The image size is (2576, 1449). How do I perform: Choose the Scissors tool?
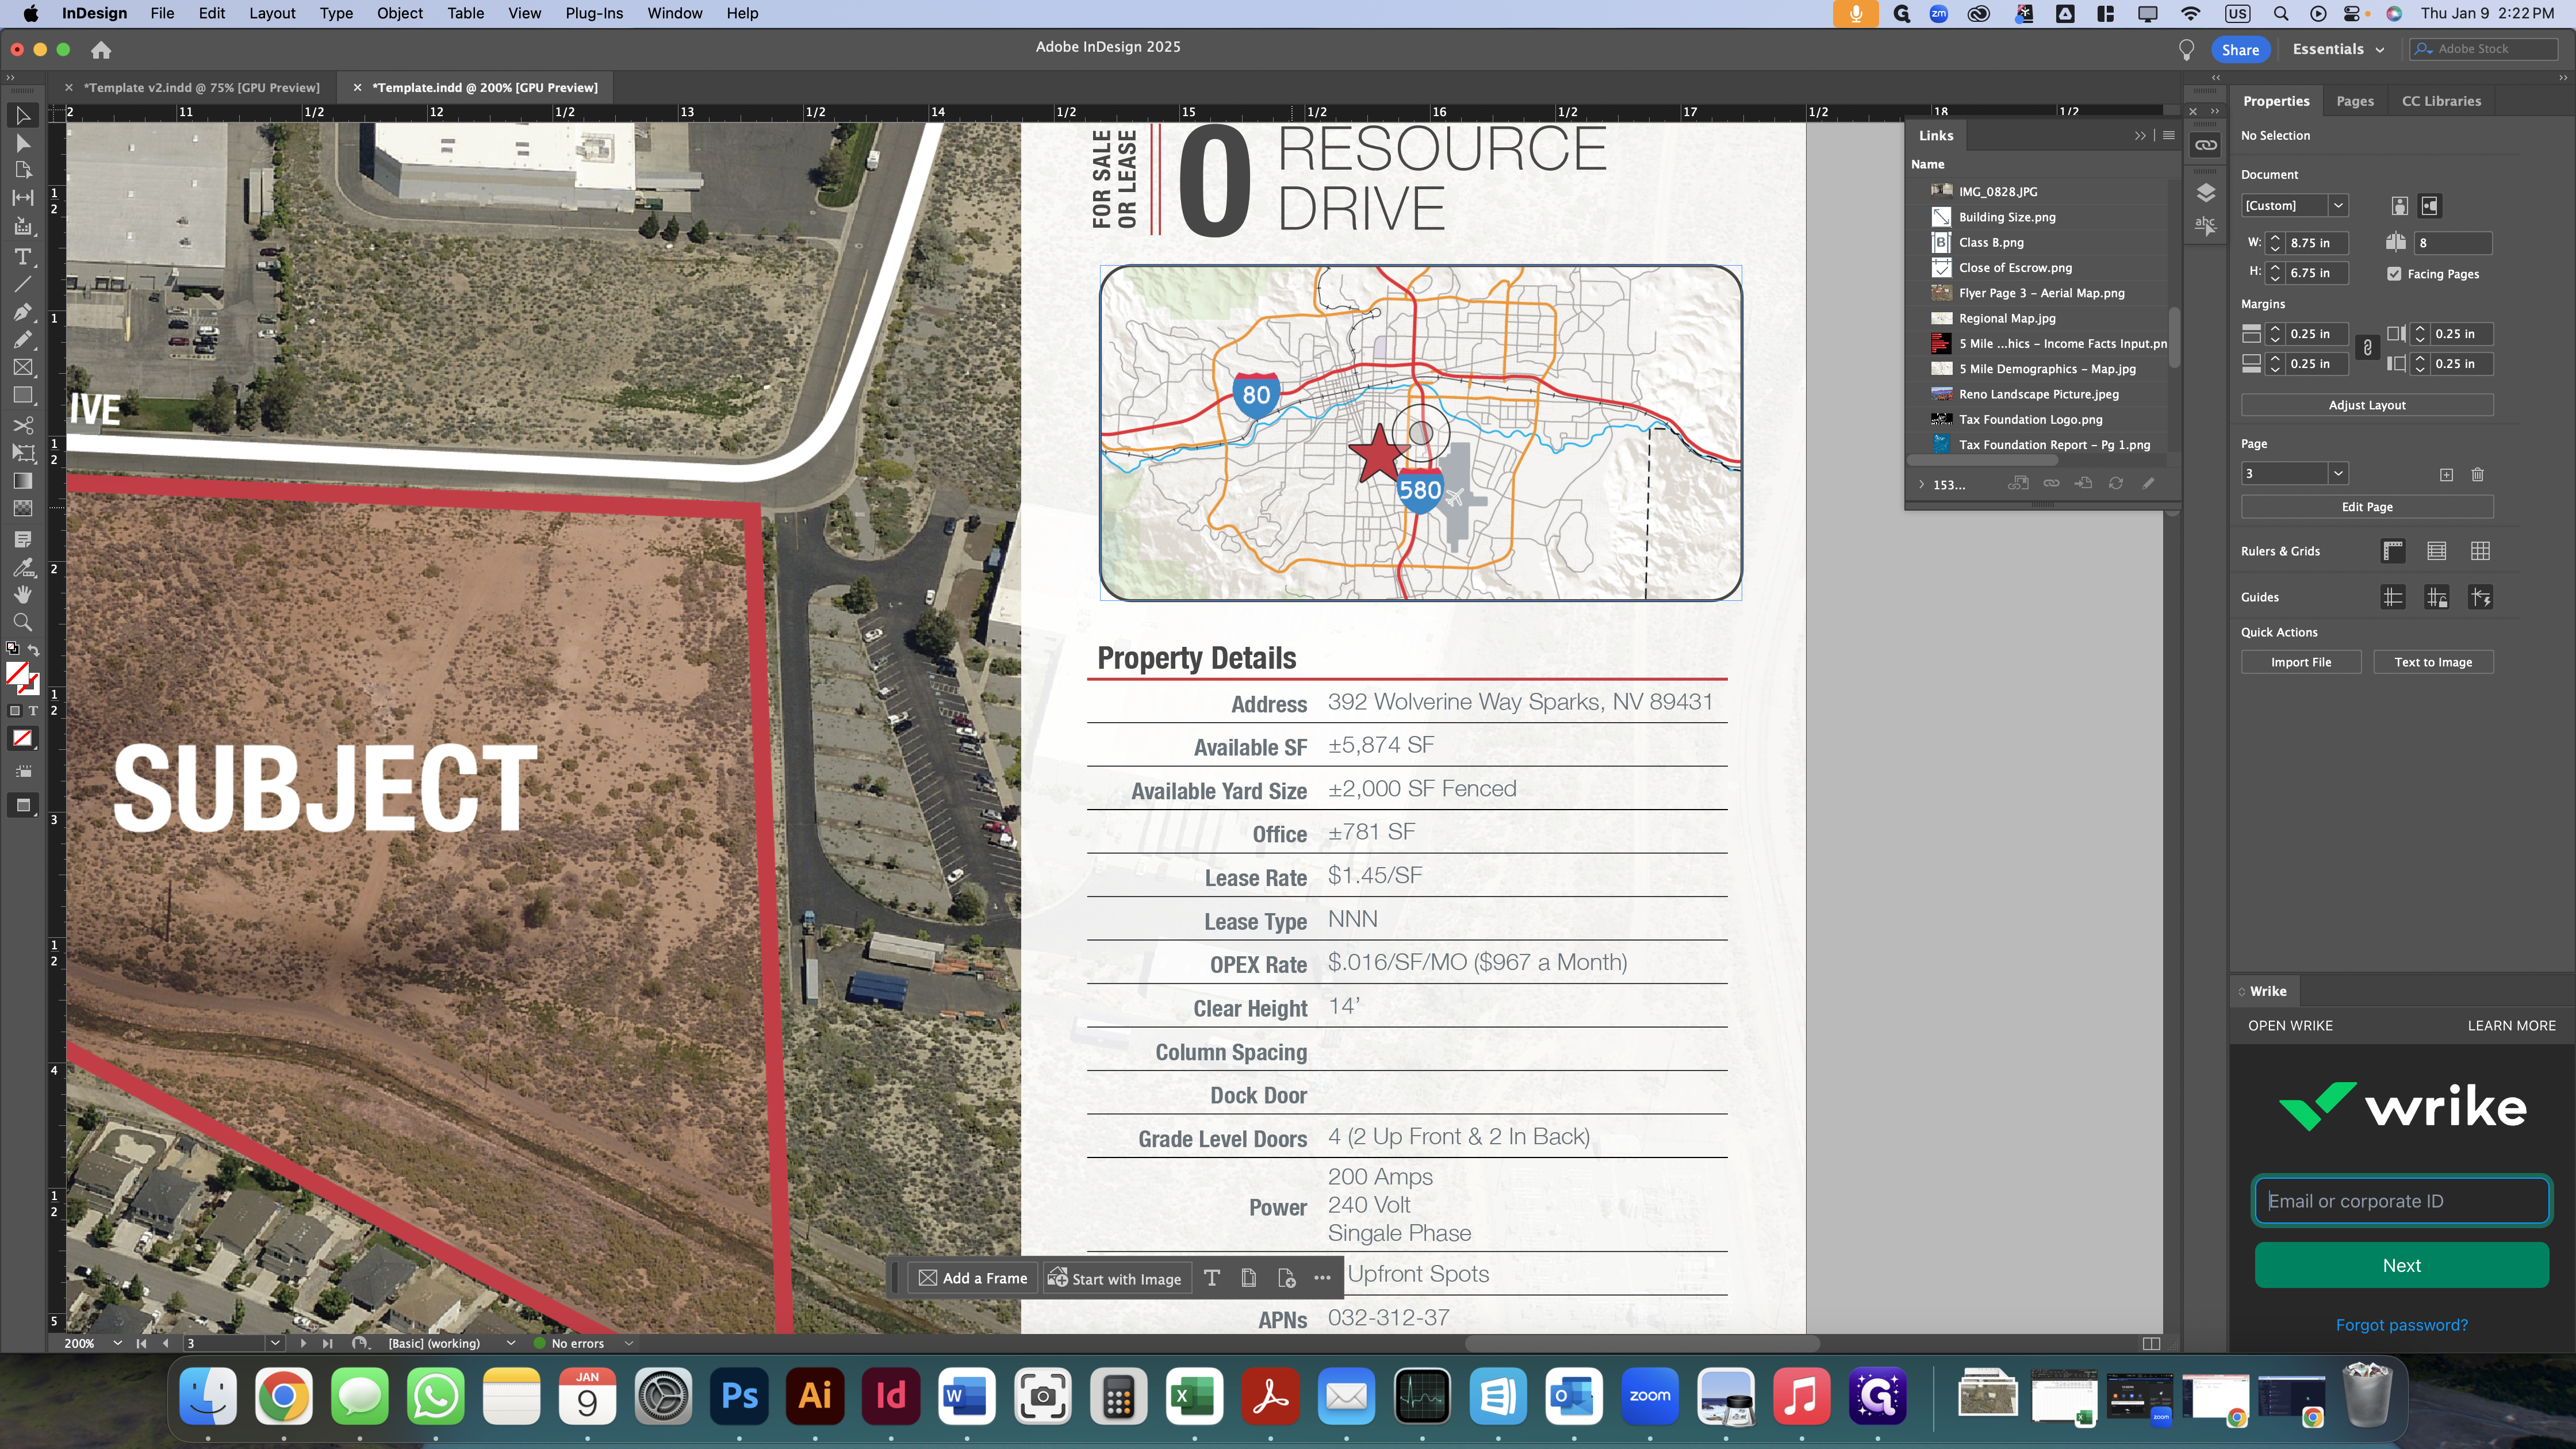(22, 425)
